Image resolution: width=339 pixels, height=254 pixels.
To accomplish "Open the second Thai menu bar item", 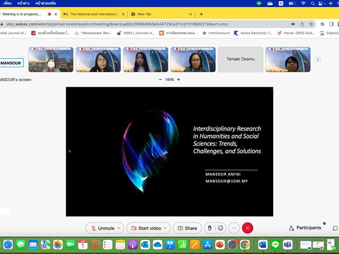I will tap(23, 3).
